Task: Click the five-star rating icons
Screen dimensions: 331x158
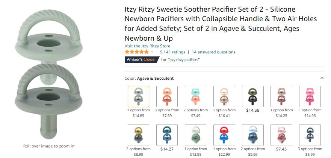Action: [x=136, y=52]
